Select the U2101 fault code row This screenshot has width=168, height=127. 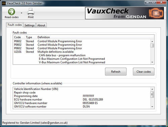point(82,52)
